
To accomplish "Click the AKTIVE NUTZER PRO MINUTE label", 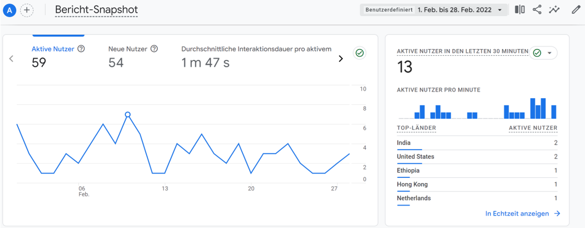I will tap(438, 90).
